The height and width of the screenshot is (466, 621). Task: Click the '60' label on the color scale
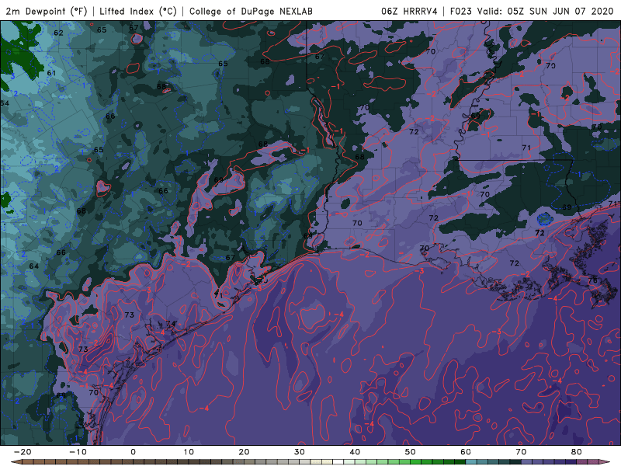pyautogui.click(x=466, y=452)
